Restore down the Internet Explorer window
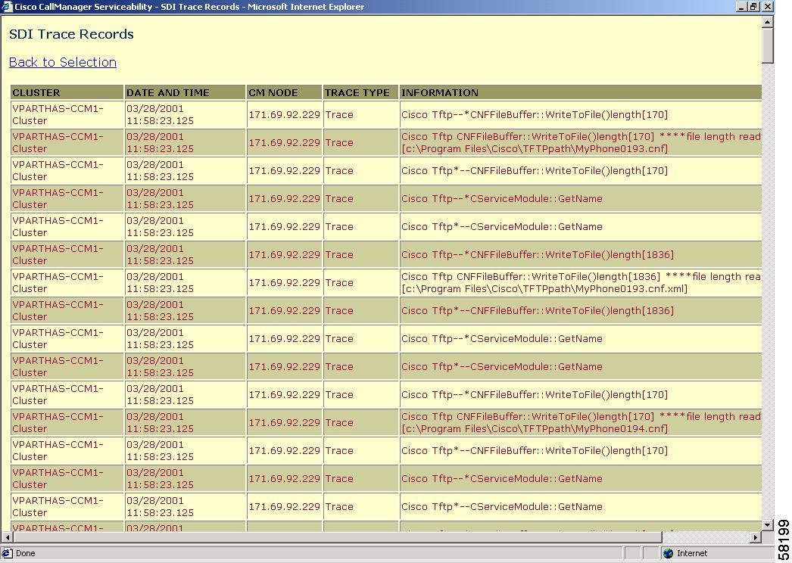Image resolution: width=792 pixels, height=563 pixels. tap(753, 7)
